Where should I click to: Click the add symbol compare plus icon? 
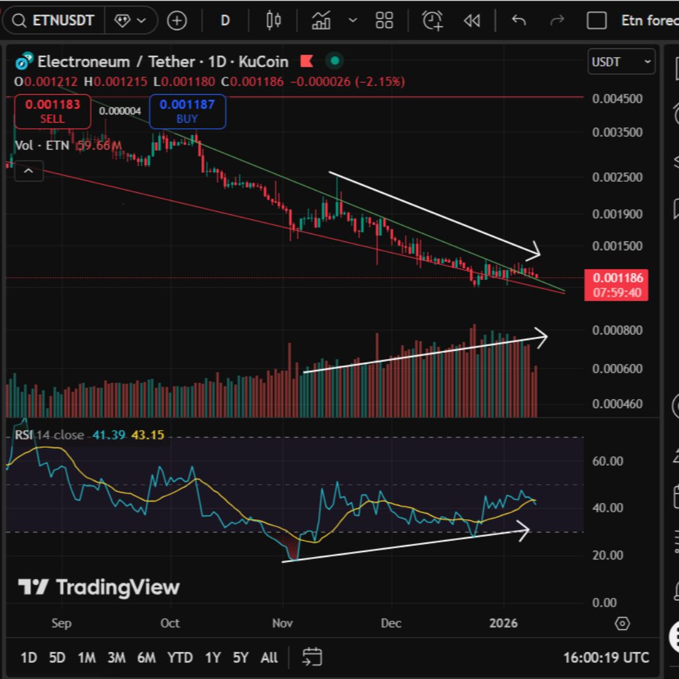click(x=177, y=21)
